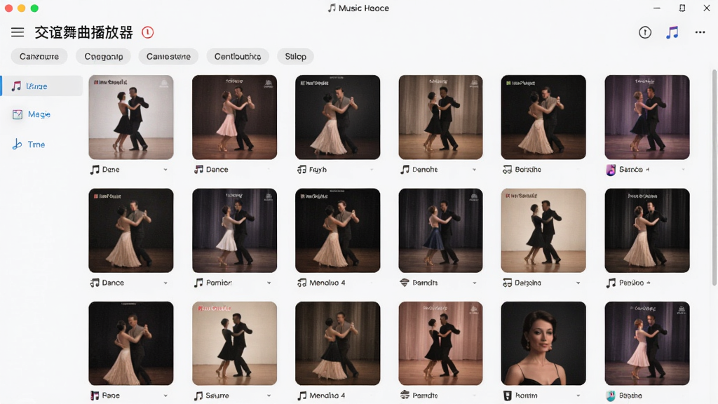Click the note icon beside Denohe
The image size is (718, 404).
point(405,170)
